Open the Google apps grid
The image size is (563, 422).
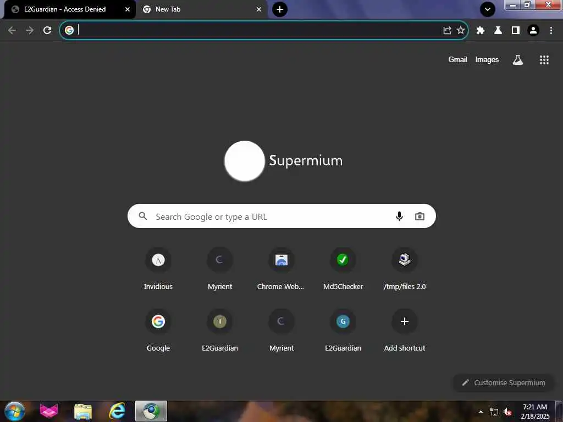[544, 60]
